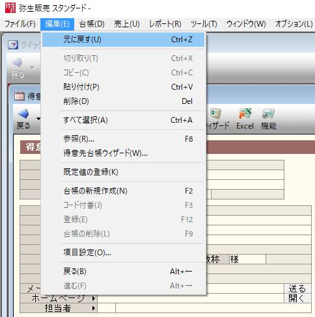Choose 既定値の登録(K) entry
315x317 pixels.
[123, 172]
